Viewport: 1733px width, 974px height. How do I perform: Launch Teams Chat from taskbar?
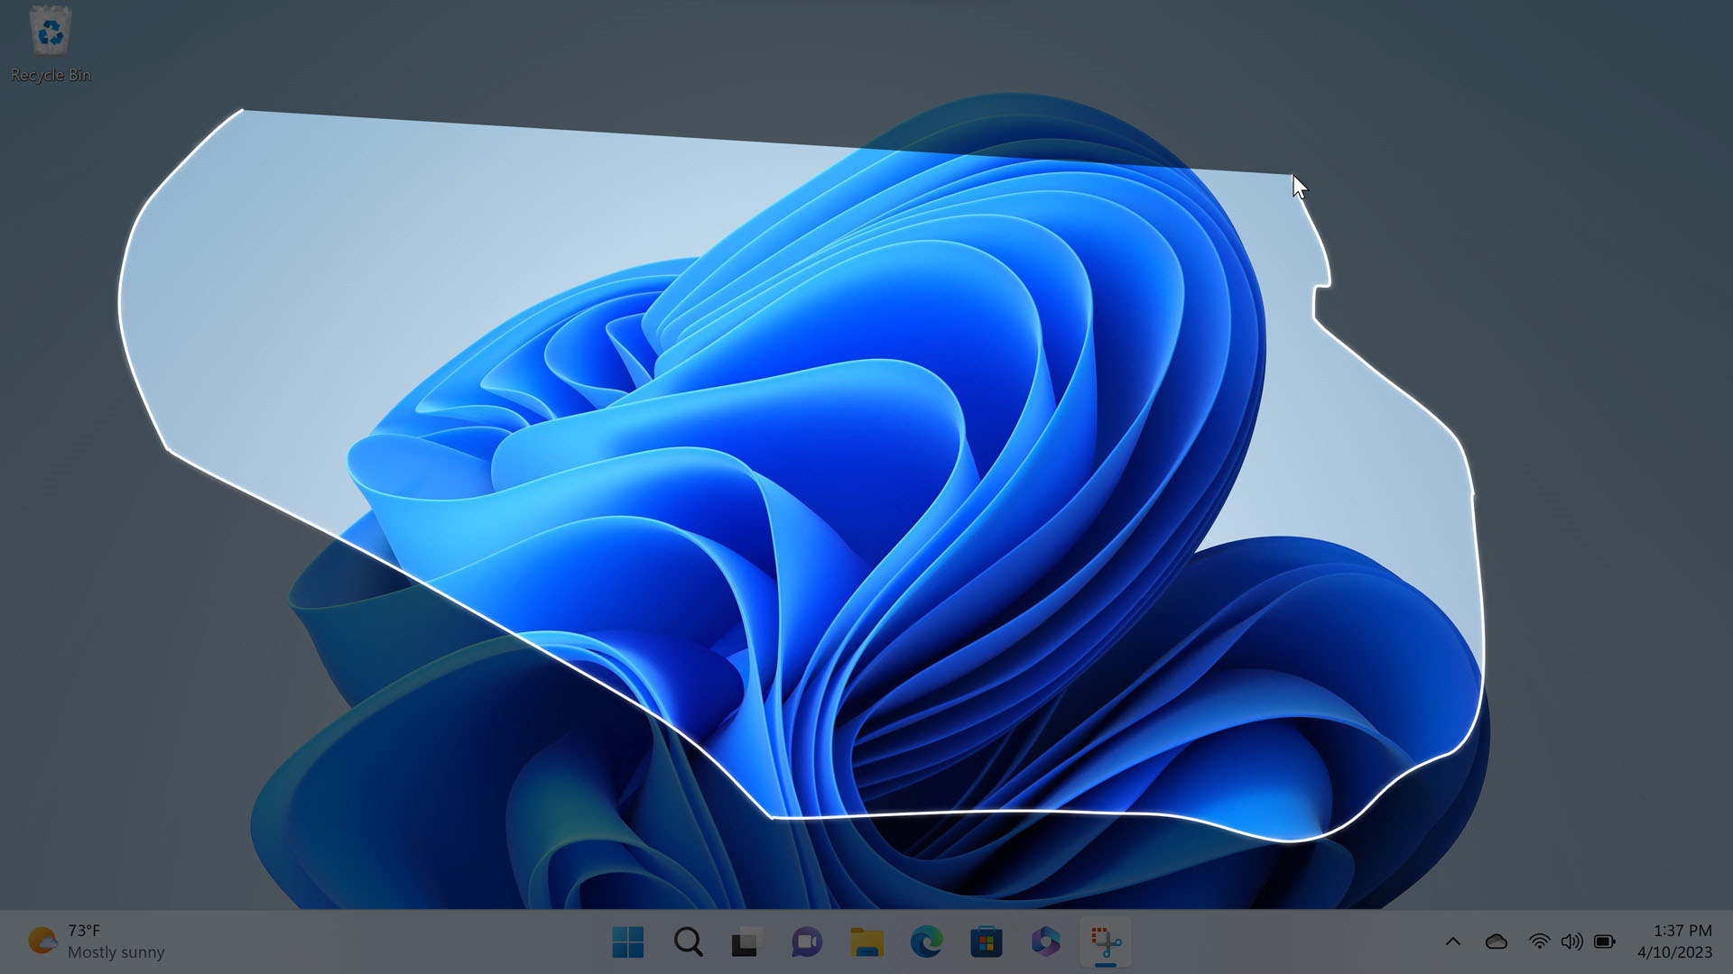tap(806, 942)
